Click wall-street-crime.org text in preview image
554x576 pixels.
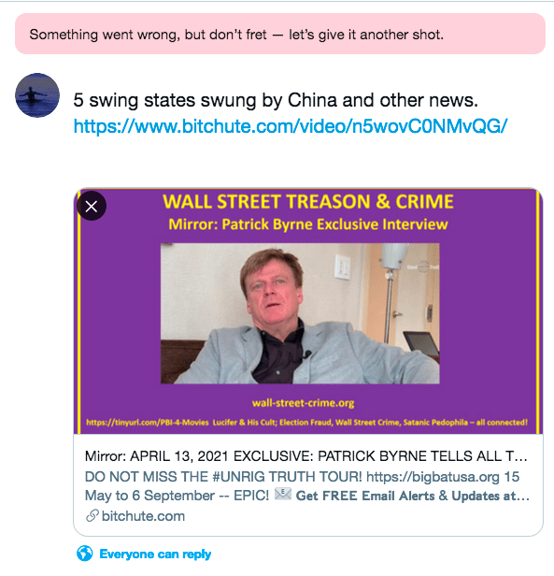304,403
